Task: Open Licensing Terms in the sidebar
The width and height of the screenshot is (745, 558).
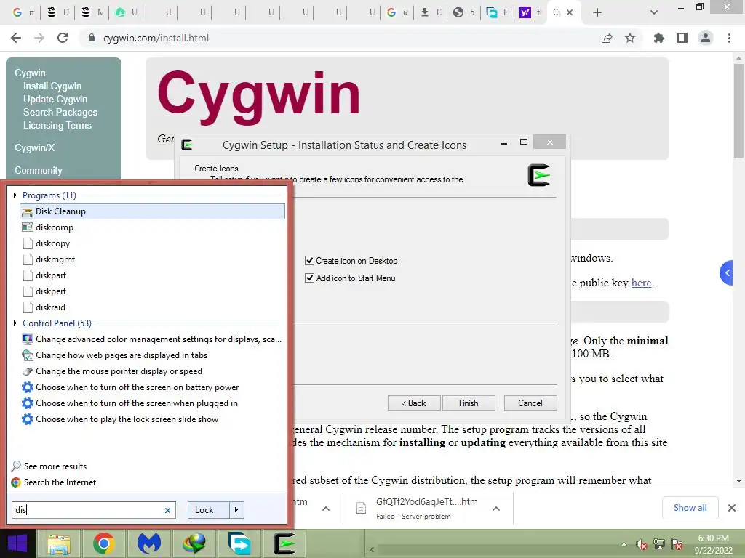Action: click(x=57, y=125)
